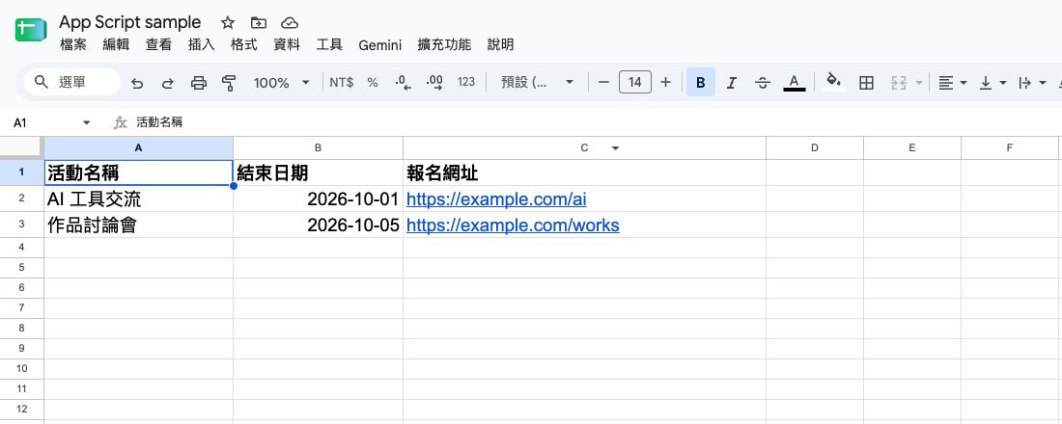Decrease font size with minus button
Viewport: 1062px width, 424px height.
pos(603,83)
